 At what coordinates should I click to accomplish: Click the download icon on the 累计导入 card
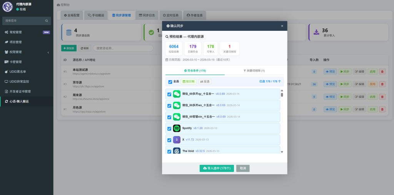pos(316,32)
